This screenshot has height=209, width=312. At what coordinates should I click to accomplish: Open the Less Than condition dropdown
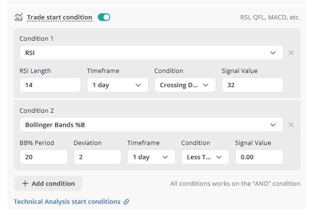205,157
